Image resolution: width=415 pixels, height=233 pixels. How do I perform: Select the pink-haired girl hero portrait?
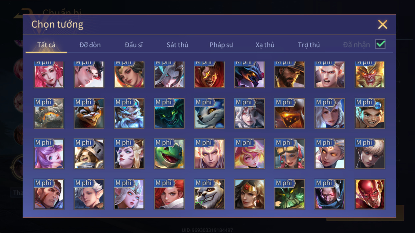coord(49,74)
